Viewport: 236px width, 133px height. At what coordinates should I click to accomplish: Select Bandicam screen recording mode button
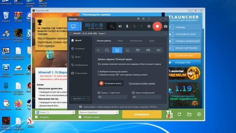tap(73, 26)
